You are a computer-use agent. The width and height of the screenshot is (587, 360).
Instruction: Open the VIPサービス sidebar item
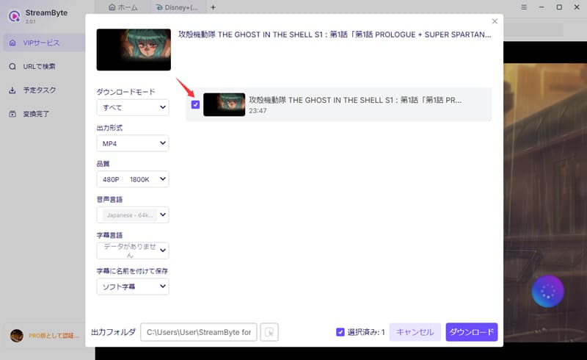point(44,43)
